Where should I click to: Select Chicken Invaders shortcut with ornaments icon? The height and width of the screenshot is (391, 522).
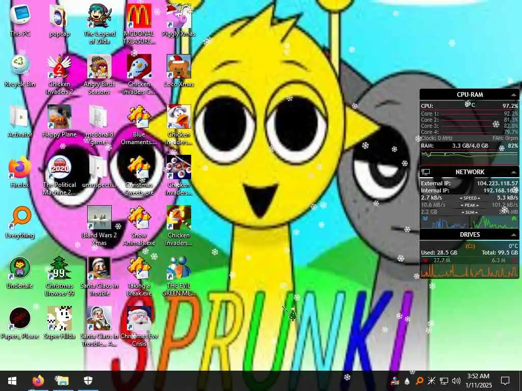(x=179, y=176)
